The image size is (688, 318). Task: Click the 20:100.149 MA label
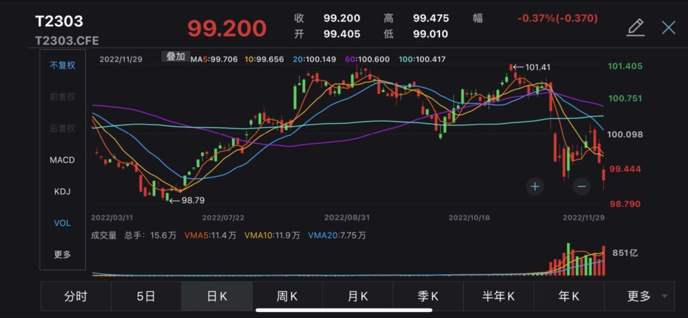click(316, 59)
